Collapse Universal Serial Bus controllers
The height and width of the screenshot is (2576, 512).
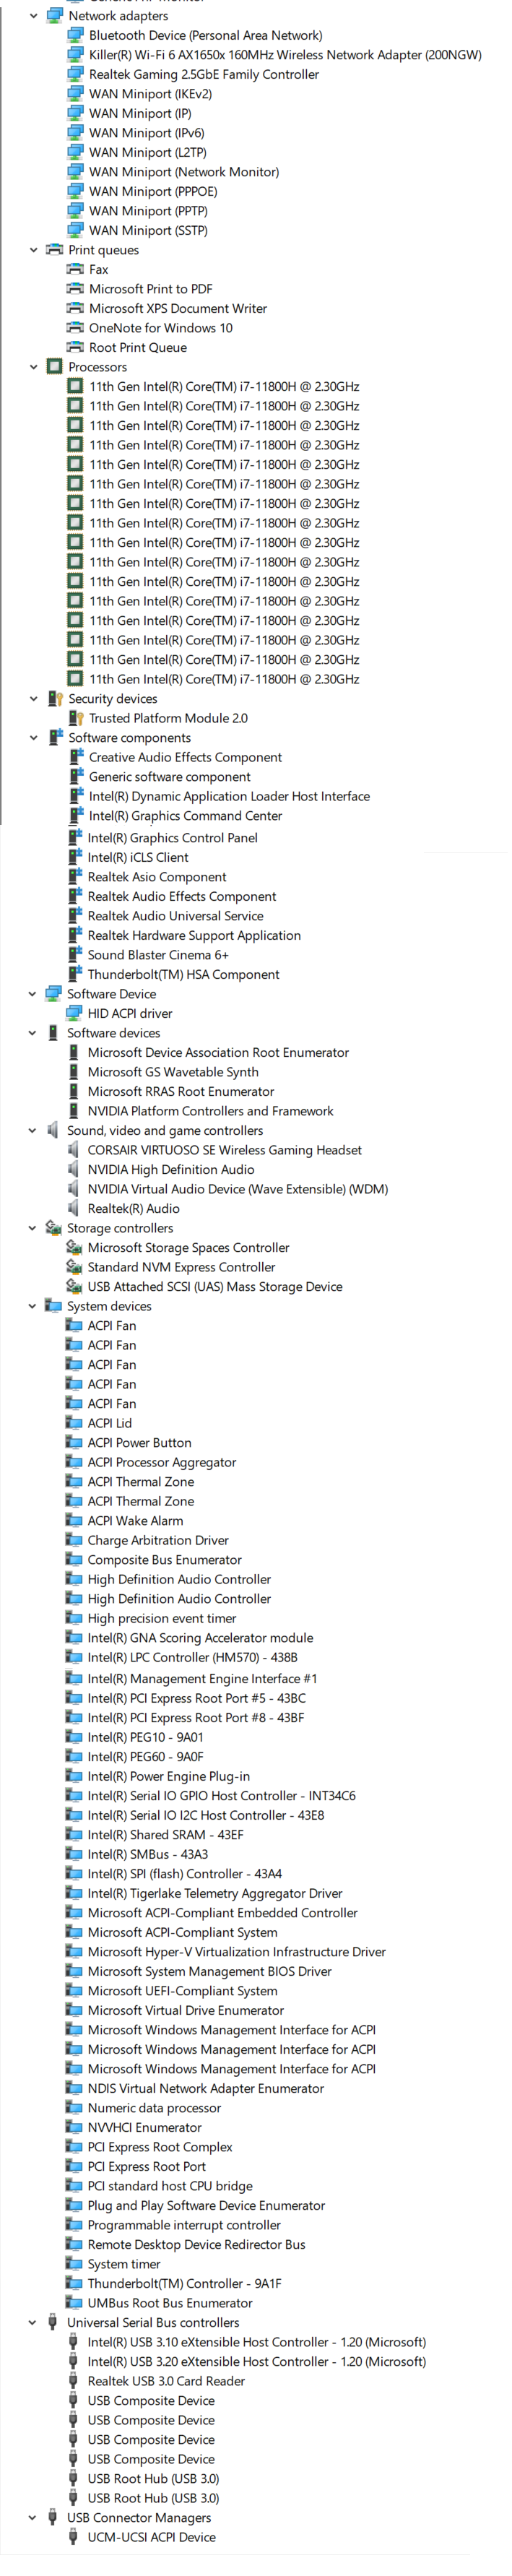[32, 2323]
